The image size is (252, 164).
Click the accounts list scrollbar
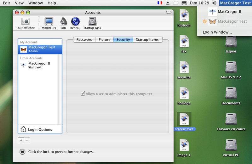[x=60, y=89]
